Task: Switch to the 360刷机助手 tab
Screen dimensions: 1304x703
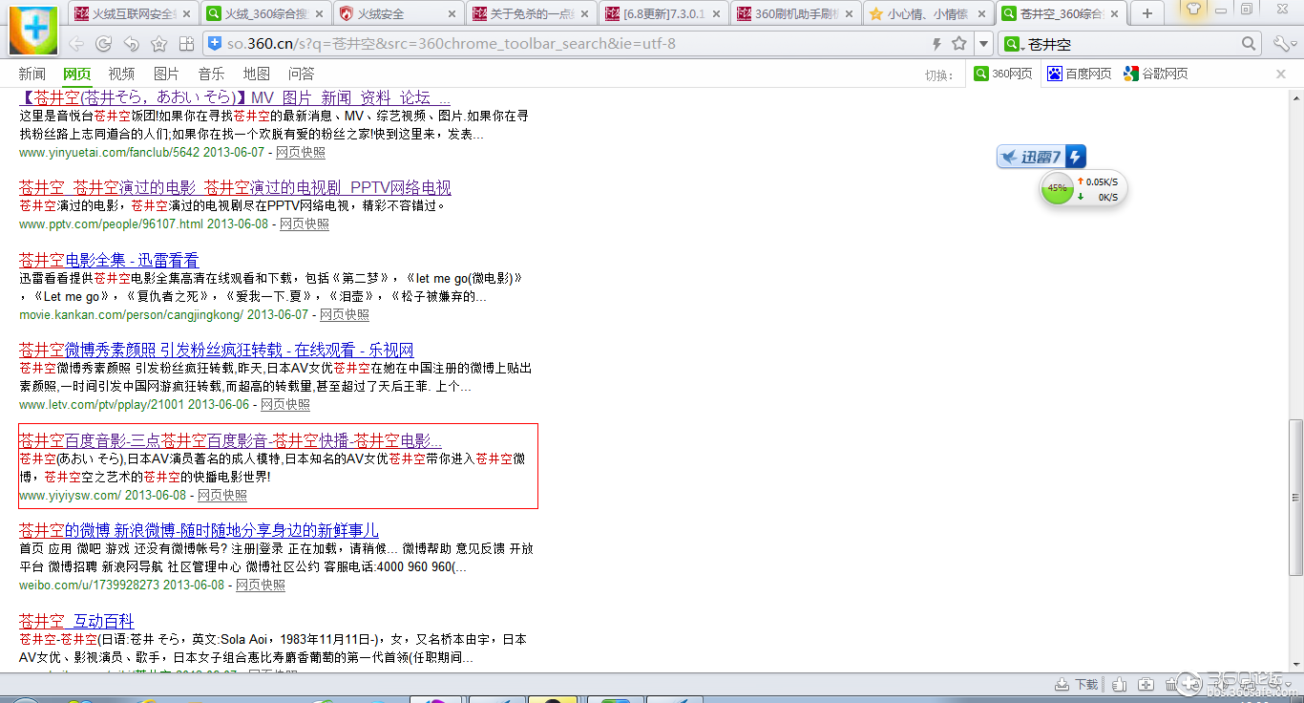Action: [x=798, y=13]
